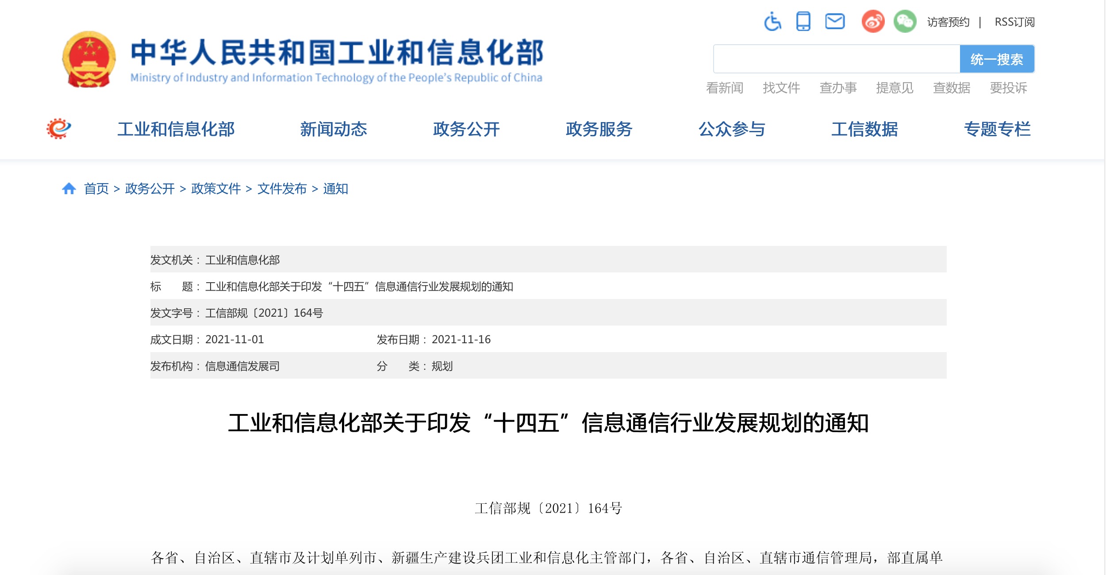Select the 工信数据 navigation item
Viewport: 1106px width, 575px height.
click(864, 129)
